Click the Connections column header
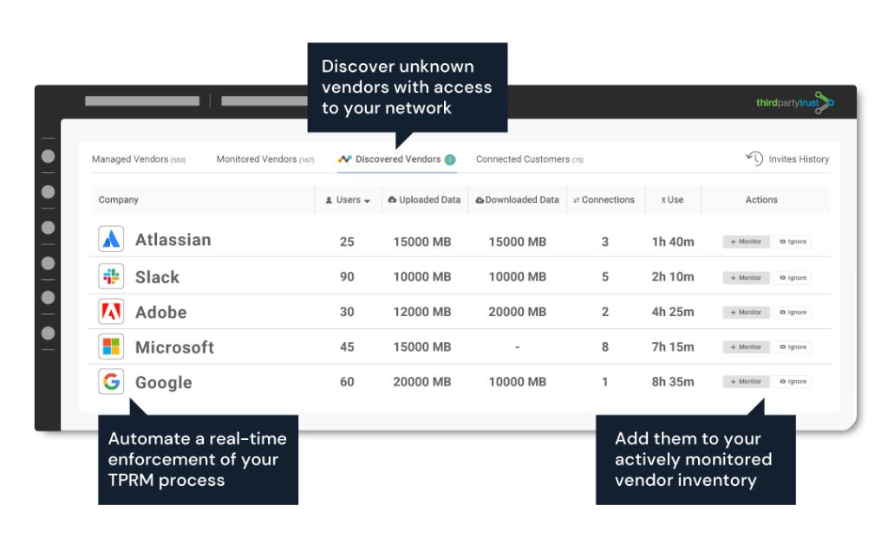The height and width of the screenshot is (550, 888). point(604,200)
